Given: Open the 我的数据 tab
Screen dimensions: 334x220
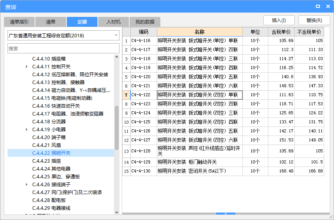Looking at the screenshot, I should coord(145,22).
